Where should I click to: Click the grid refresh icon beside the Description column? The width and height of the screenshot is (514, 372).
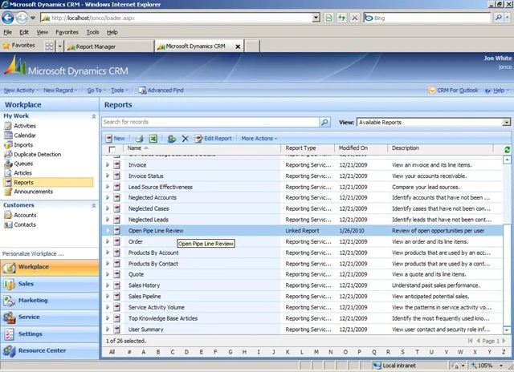(507, 149)
